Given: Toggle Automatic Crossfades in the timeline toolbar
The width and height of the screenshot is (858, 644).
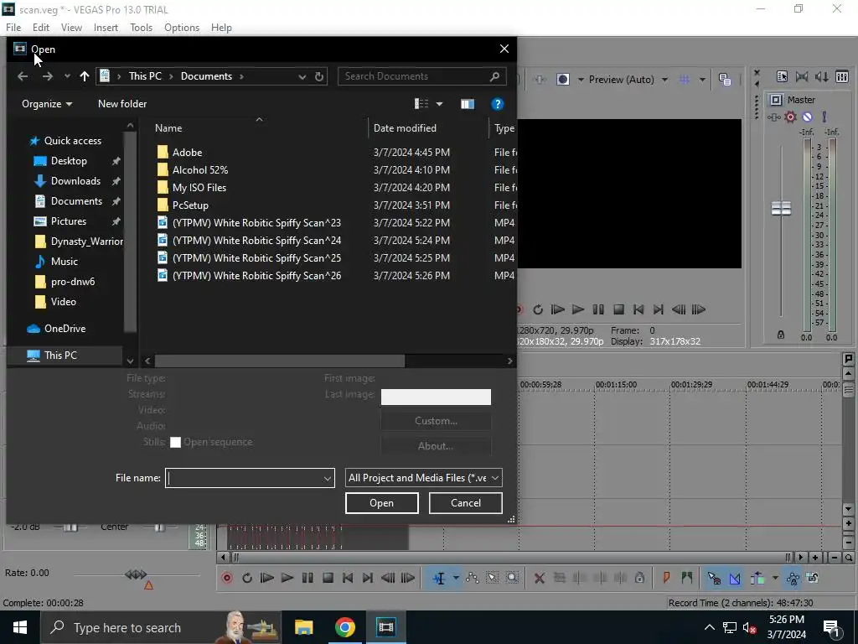Looking at the screenshot, I should 734,578.
